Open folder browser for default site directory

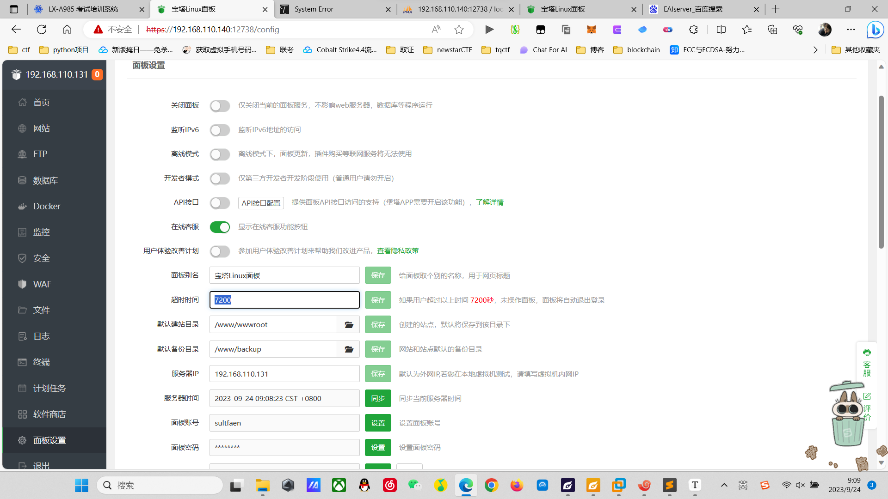pos(348,325)
